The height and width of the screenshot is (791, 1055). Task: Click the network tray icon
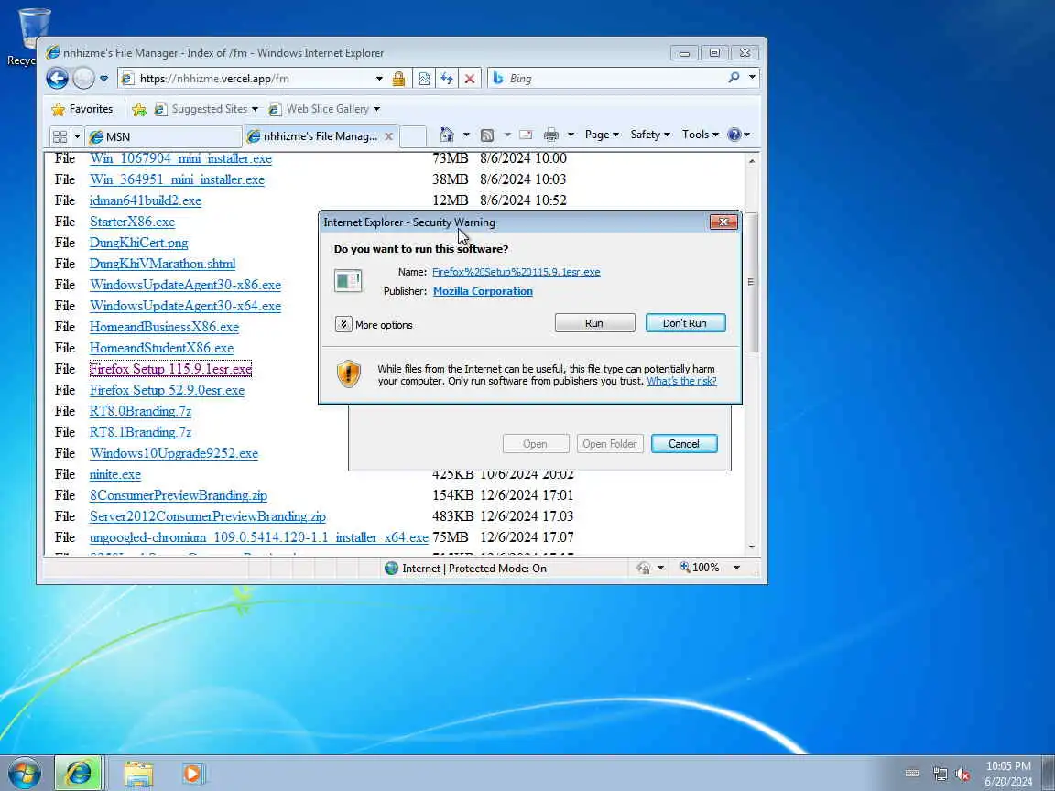click(x=940, y=775)
